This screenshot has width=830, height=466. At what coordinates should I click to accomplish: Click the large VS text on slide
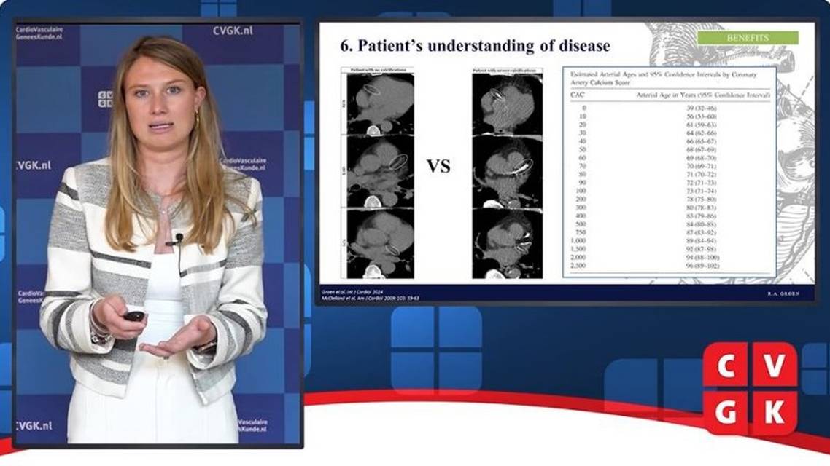coord(438,167)
